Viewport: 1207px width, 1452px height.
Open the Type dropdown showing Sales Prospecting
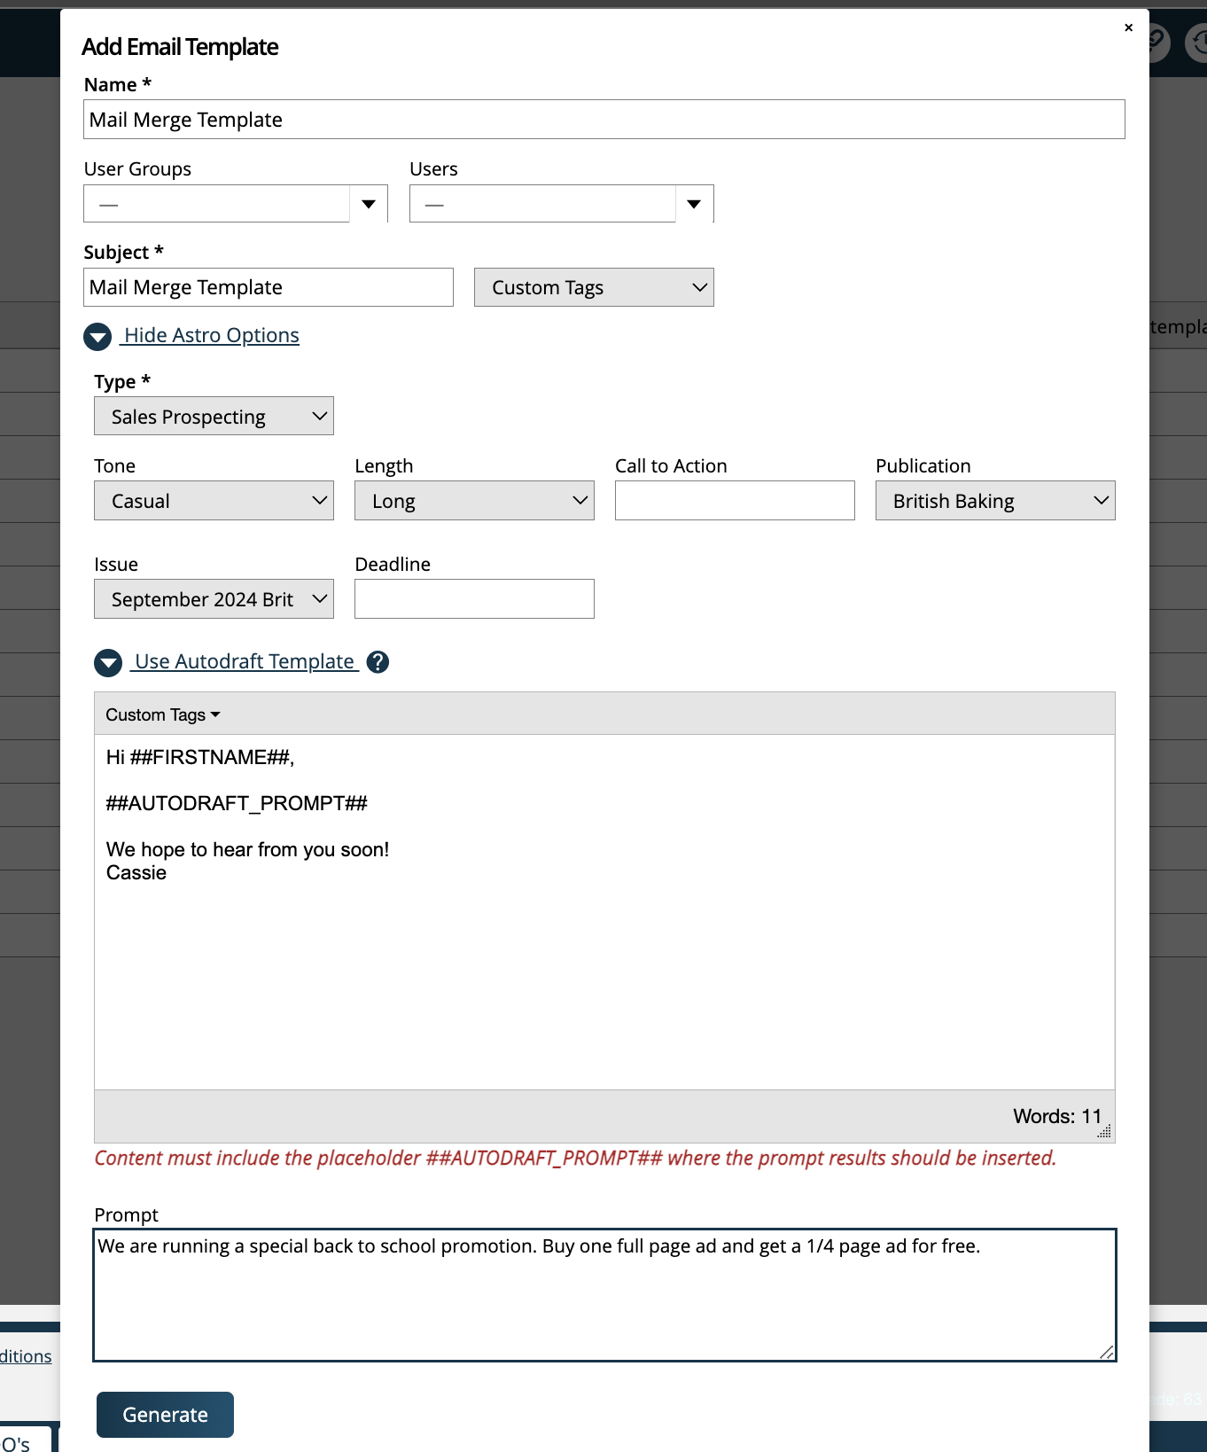pyautogui.click(x=214, y=417)
